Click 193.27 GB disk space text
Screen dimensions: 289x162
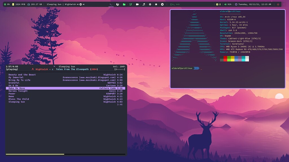pos(36,4)
